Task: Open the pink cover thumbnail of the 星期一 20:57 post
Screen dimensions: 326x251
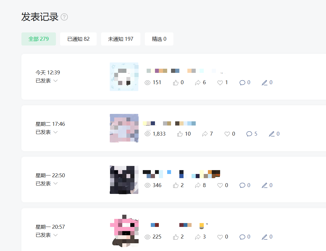Action: click(124, 231)
